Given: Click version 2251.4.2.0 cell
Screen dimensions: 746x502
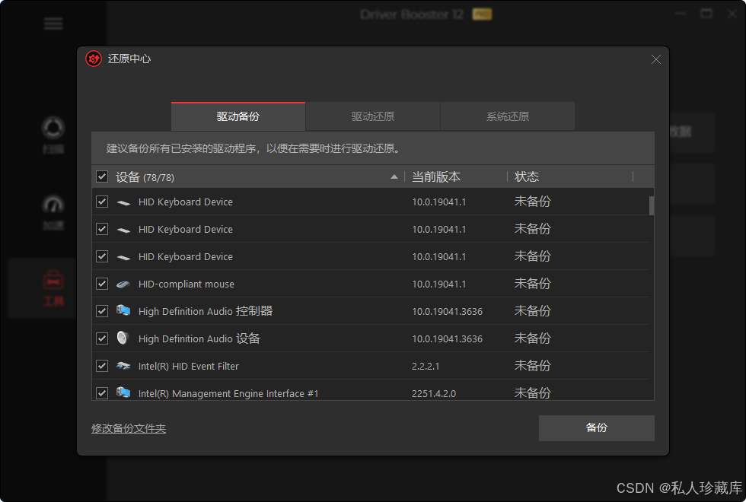Looking at the screenshot, I should pyautogui.click(x=434, y=394).
